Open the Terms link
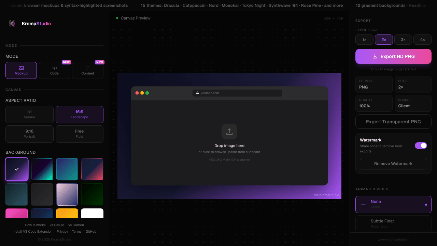 (x=77, y=232)
